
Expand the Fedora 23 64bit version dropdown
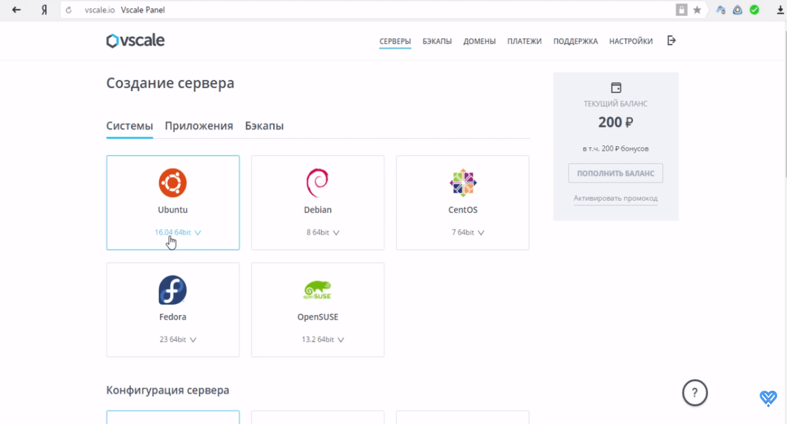[x=178, y=339]
